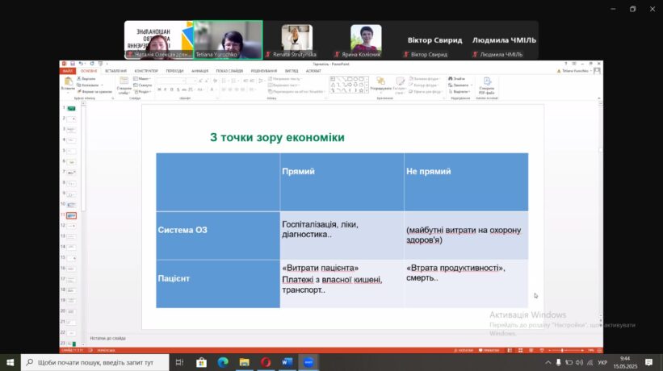Select Tetiana Yurochko's video tile
The width and height of the screenshot is (663, 371).
(229, 40)
